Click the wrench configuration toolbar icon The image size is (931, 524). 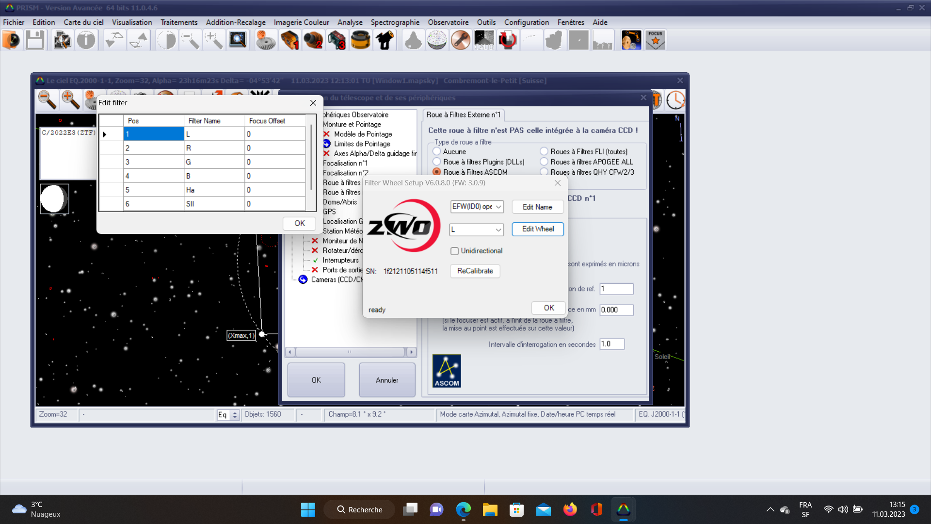pos(460,40)
